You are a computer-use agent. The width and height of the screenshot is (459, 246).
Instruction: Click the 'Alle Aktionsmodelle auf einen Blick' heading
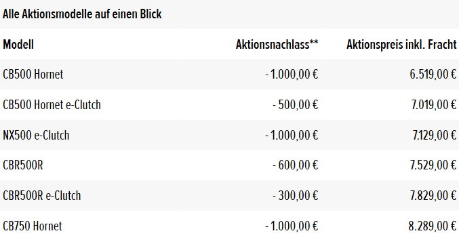82,14
